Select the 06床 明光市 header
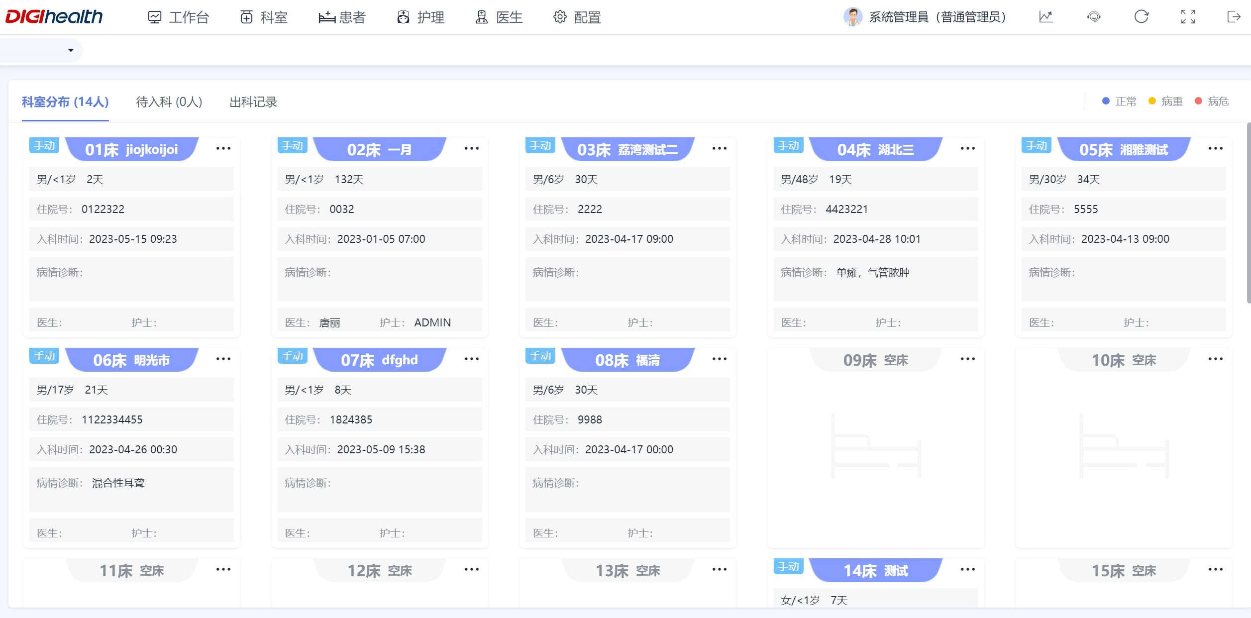 (x=132, y=360)
